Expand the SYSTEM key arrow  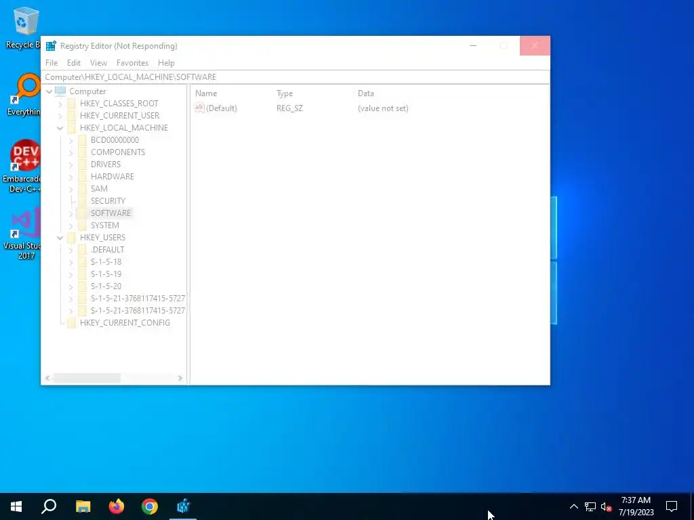tap(70, 225)
